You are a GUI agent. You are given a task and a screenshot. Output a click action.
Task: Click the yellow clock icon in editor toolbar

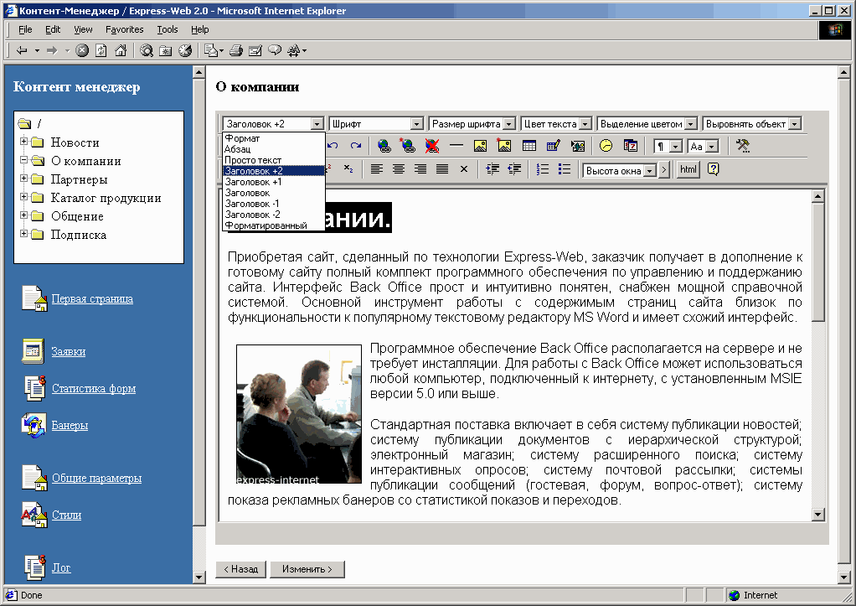[x=606, y=146]
